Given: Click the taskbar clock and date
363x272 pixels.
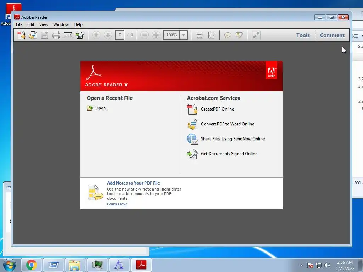Looking at the screenshot, I should click(345, 265).
